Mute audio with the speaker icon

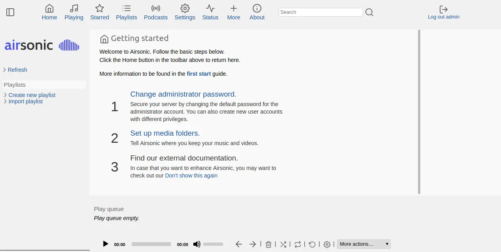tap(197, 244)
